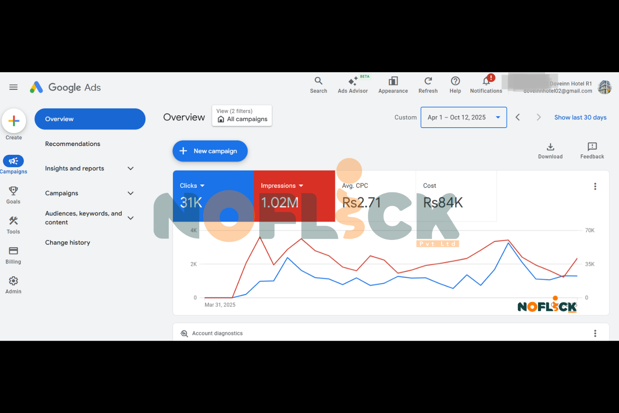Open Appearance settings
619x413 pixels.
[393, 85]
